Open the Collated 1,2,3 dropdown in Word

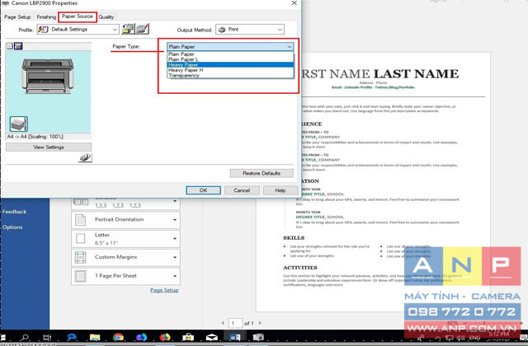point(125,203)
